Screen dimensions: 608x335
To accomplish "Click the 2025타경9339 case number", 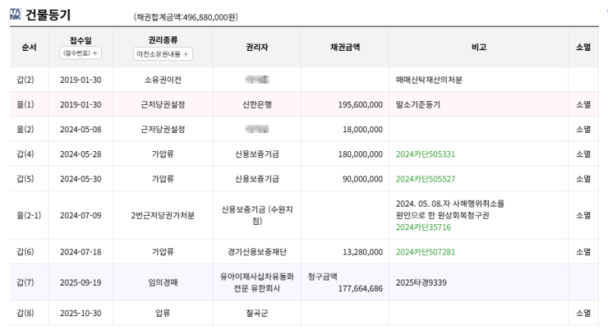I will [421, 283].
